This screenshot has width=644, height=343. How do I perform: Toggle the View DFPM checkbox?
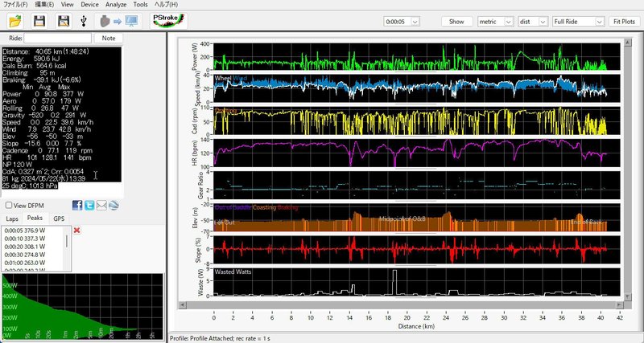9,206
